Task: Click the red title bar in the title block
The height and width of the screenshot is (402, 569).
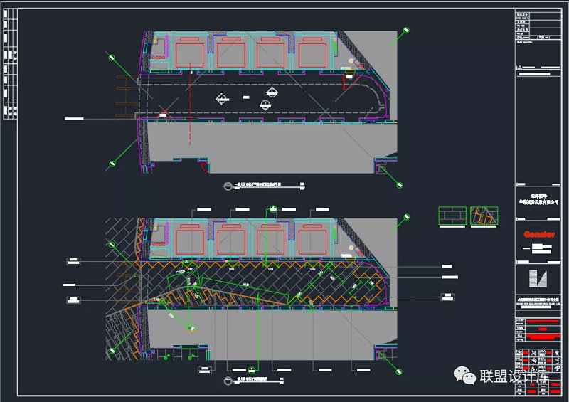Action: pos(539,330)
